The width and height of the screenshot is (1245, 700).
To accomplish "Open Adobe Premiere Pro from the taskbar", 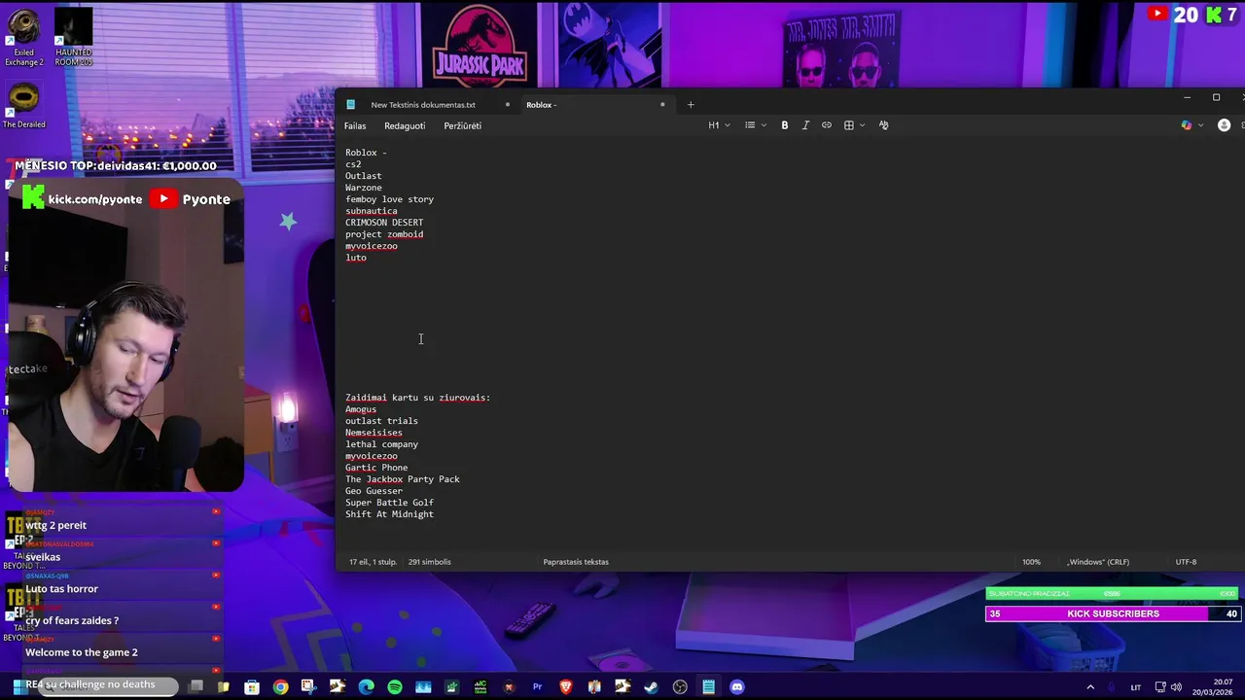I will [537, 687].
